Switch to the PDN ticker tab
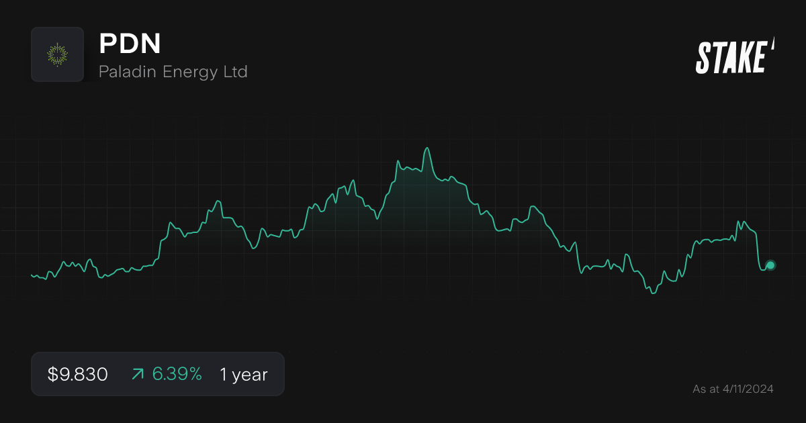This screenshot has width=806, height=423. coord(130,44)
